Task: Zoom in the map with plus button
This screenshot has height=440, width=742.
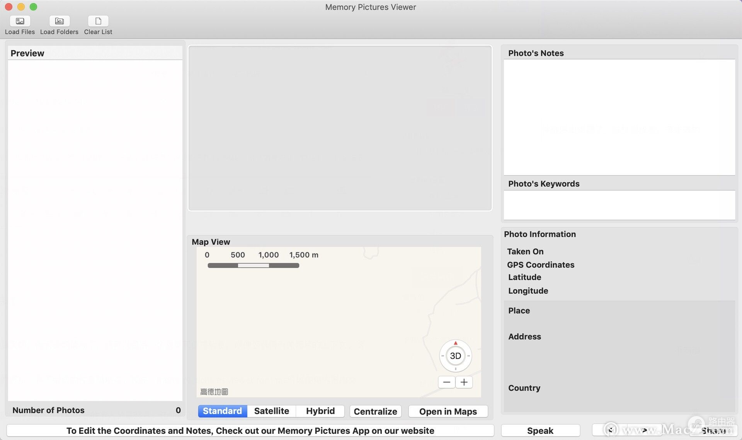Action: pyautogui.click(x=464, y=382)
